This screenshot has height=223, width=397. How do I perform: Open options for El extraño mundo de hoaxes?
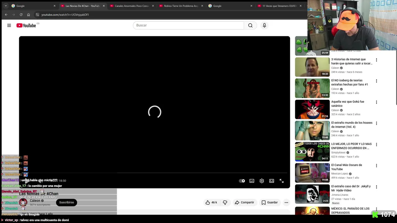[377, 123]
